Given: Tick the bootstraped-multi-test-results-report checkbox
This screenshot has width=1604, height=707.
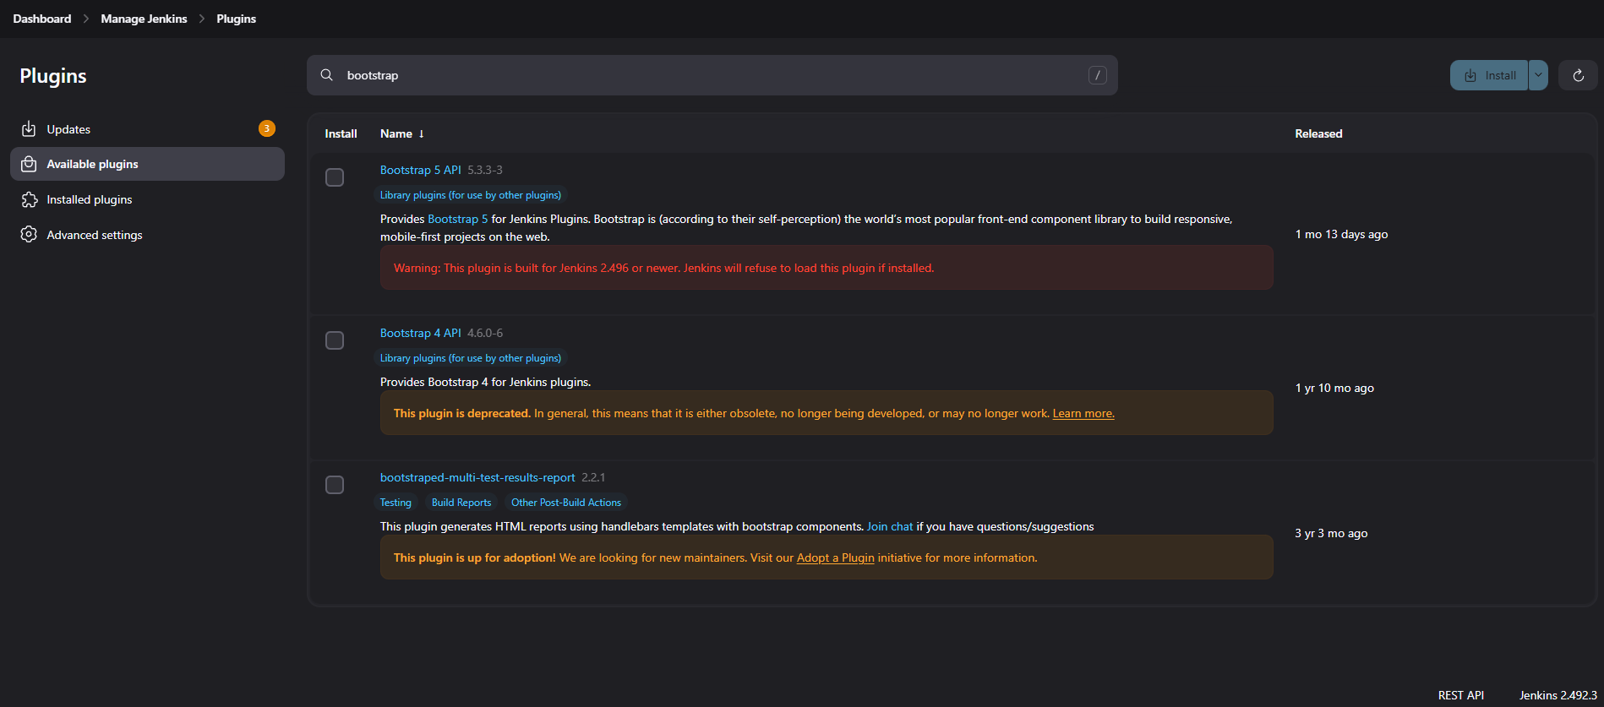Looking at the screenshot, I should 335,485.
